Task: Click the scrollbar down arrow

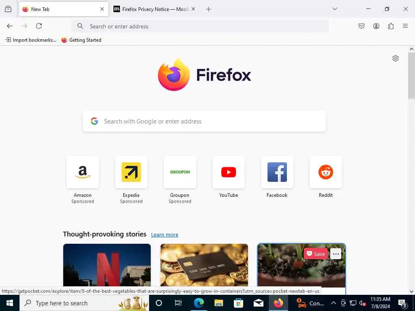Action: (411, 292)
